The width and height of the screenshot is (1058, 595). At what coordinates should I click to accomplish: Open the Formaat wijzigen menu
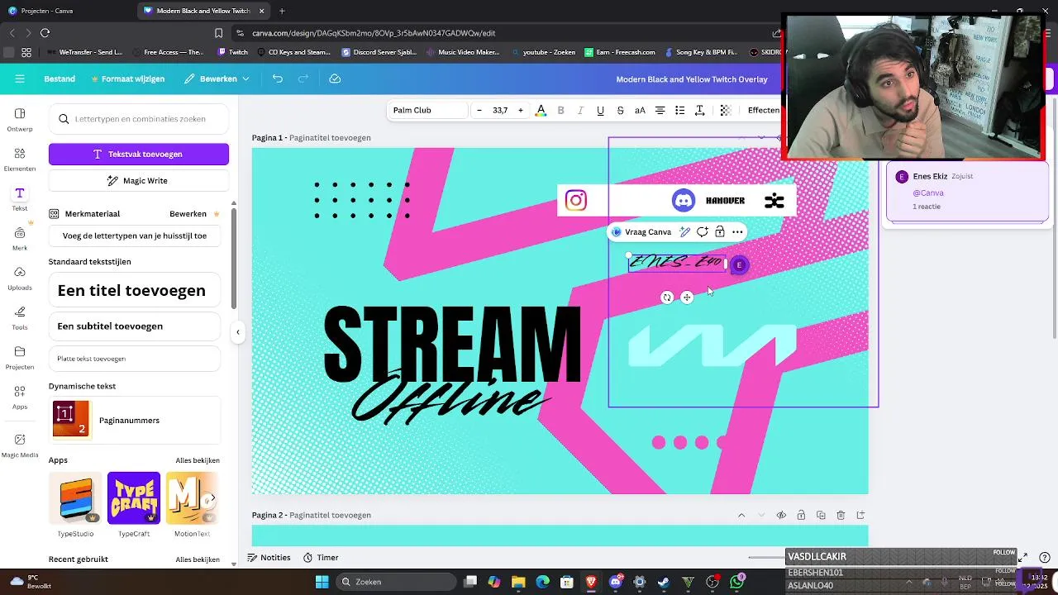point(126,79)
